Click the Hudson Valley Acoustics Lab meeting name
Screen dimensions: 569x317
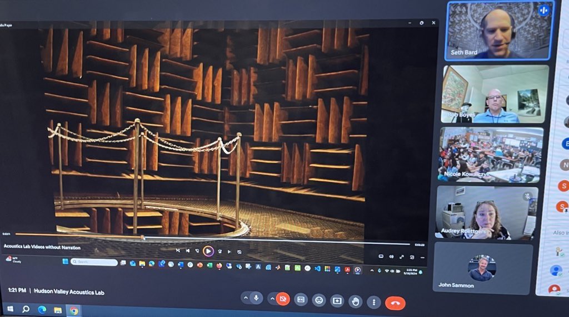click(x=69, y=292)
